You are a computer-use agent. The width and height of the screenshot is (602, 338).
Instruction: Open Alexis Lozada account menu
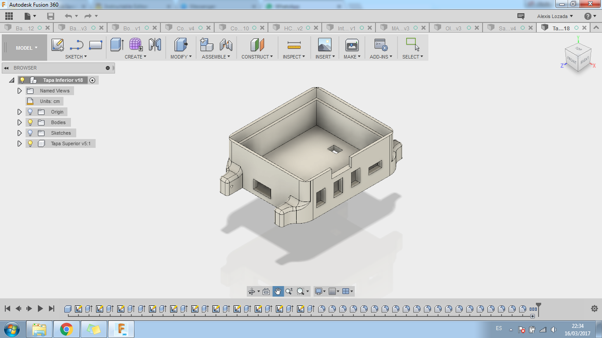coord(555,16)
